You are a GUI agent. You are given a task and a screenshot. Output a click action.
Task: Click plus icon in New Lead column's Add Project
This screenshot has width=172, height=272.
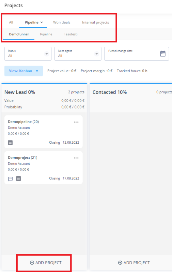pos(32,263)
